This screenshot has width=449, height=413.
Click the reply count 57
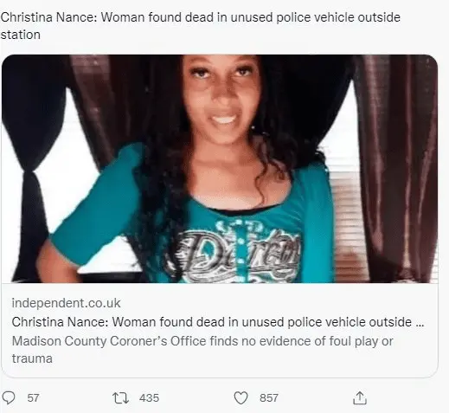(33, 398)
